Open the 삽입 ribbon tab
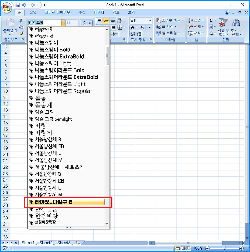Viewport: 250px width, 252px height. (33, 12)
